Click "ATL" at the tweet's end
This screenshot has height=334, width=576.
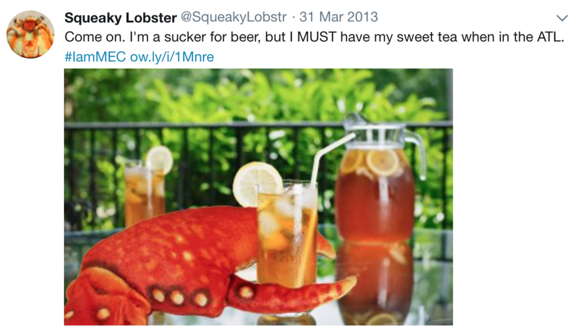[550, 37]
